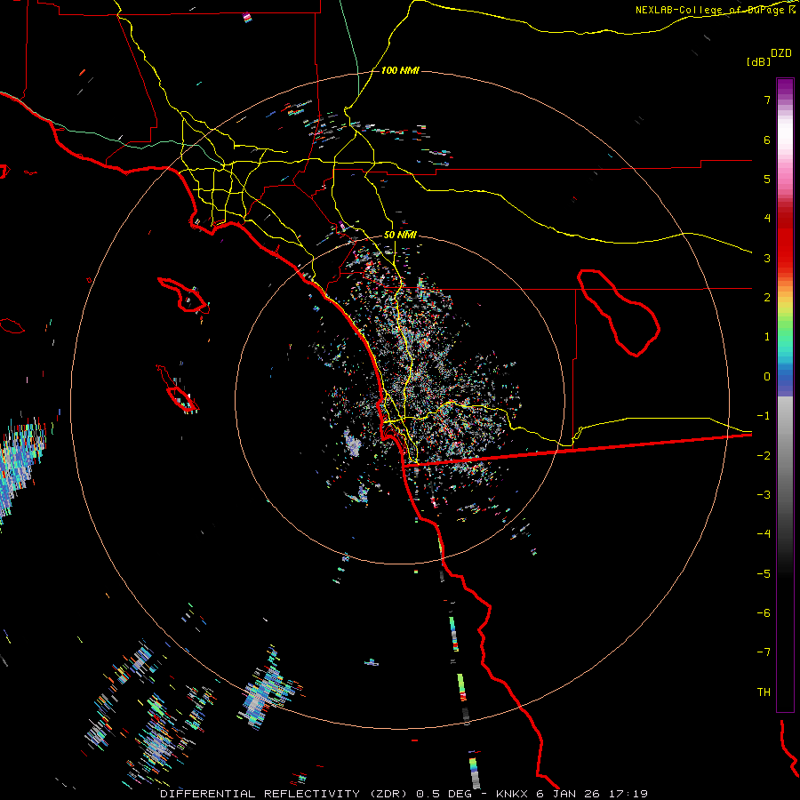Pick the 3 label beside the red scale band
The image size is (800, 800).
click(x=767, y=258)
